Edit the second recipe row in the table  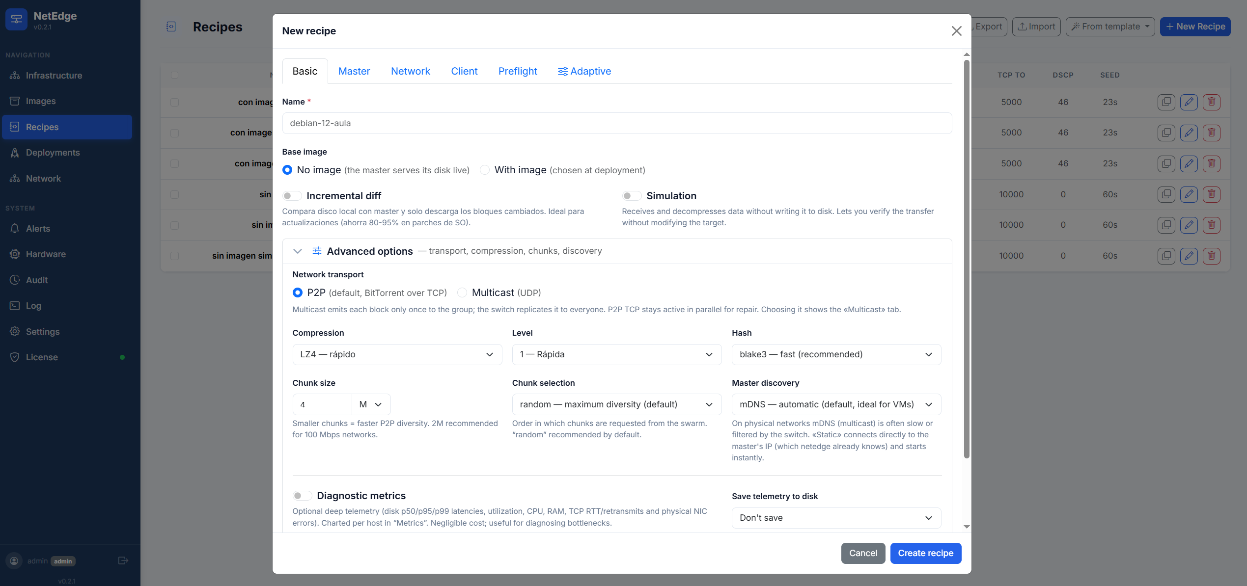pos(1189,133)
